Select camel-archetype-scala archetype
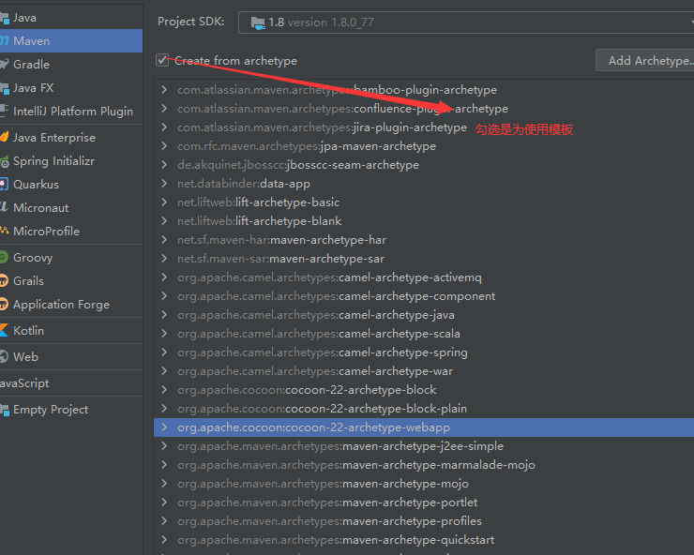The image size is (694, 555). (424, 333)
